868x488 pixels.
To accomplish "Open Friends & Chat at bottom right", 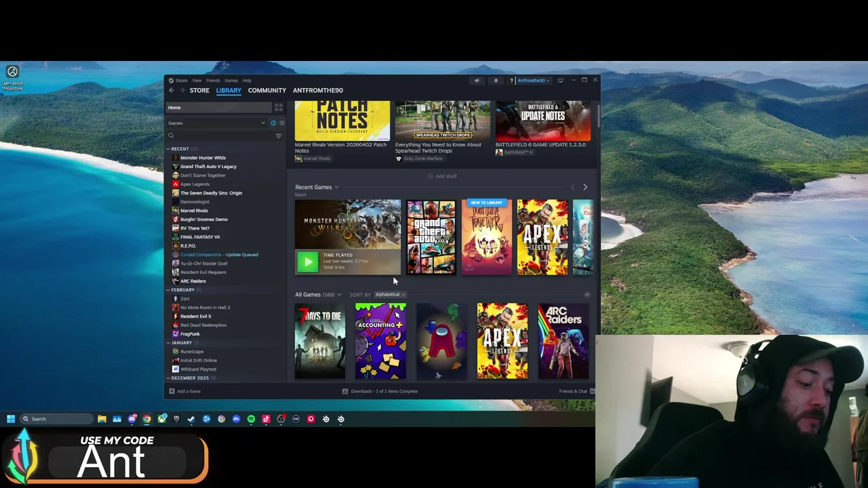I will pyautogui.click(x=576, y=391).
